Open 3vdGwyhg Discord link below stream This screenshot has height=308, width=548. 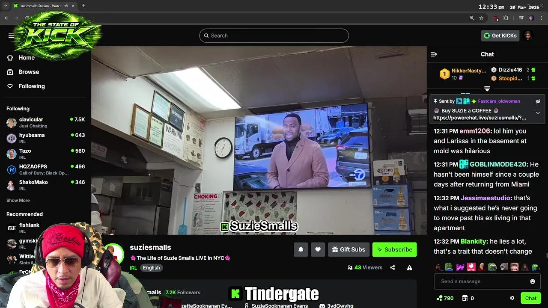337,306
